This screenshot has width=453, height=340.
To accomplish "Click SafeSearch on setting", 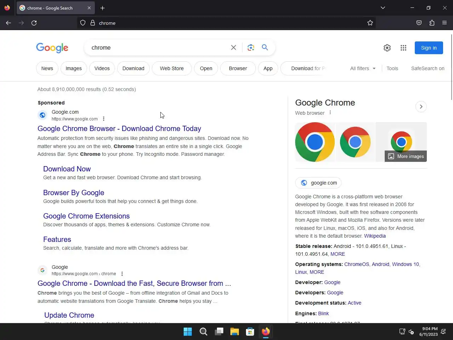I will (428, 68).
